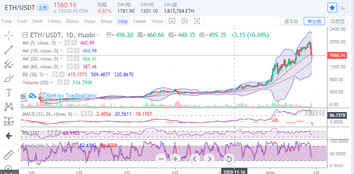
Task: Pick the brush drawing tool
Action: (x=9, y=79)
